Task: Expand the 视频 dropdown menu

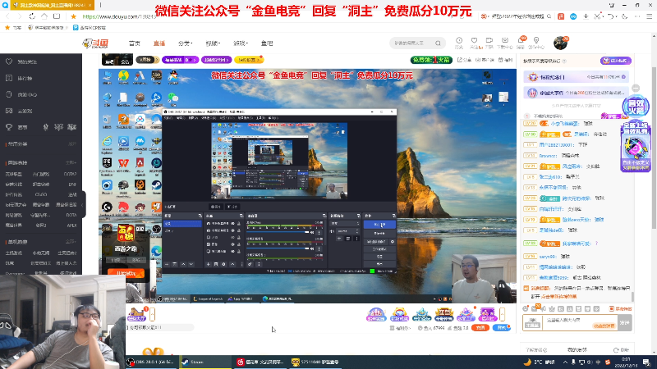Action: click(213, 43)
